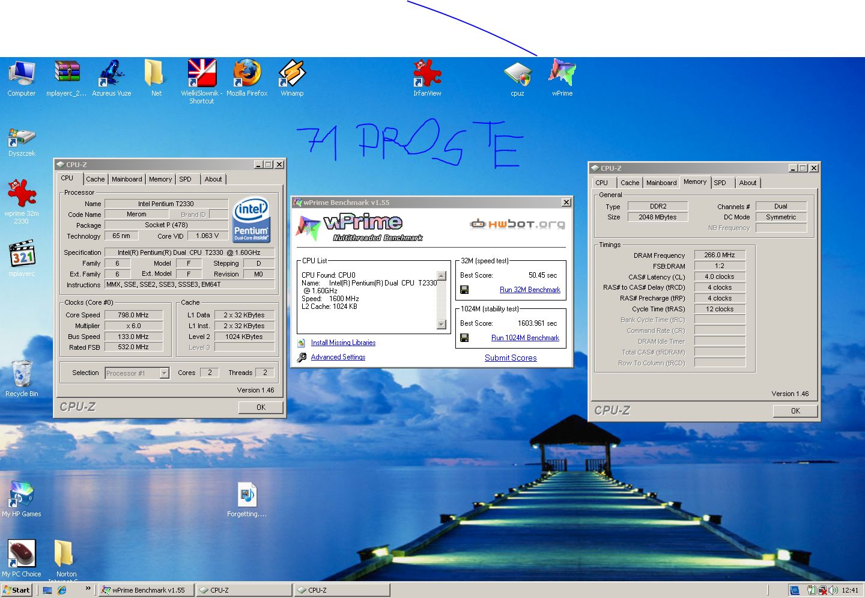Viewport: 865px width, 598px height.
Task: Open About tab in left CPU-Z
Action: coord(213,179)
